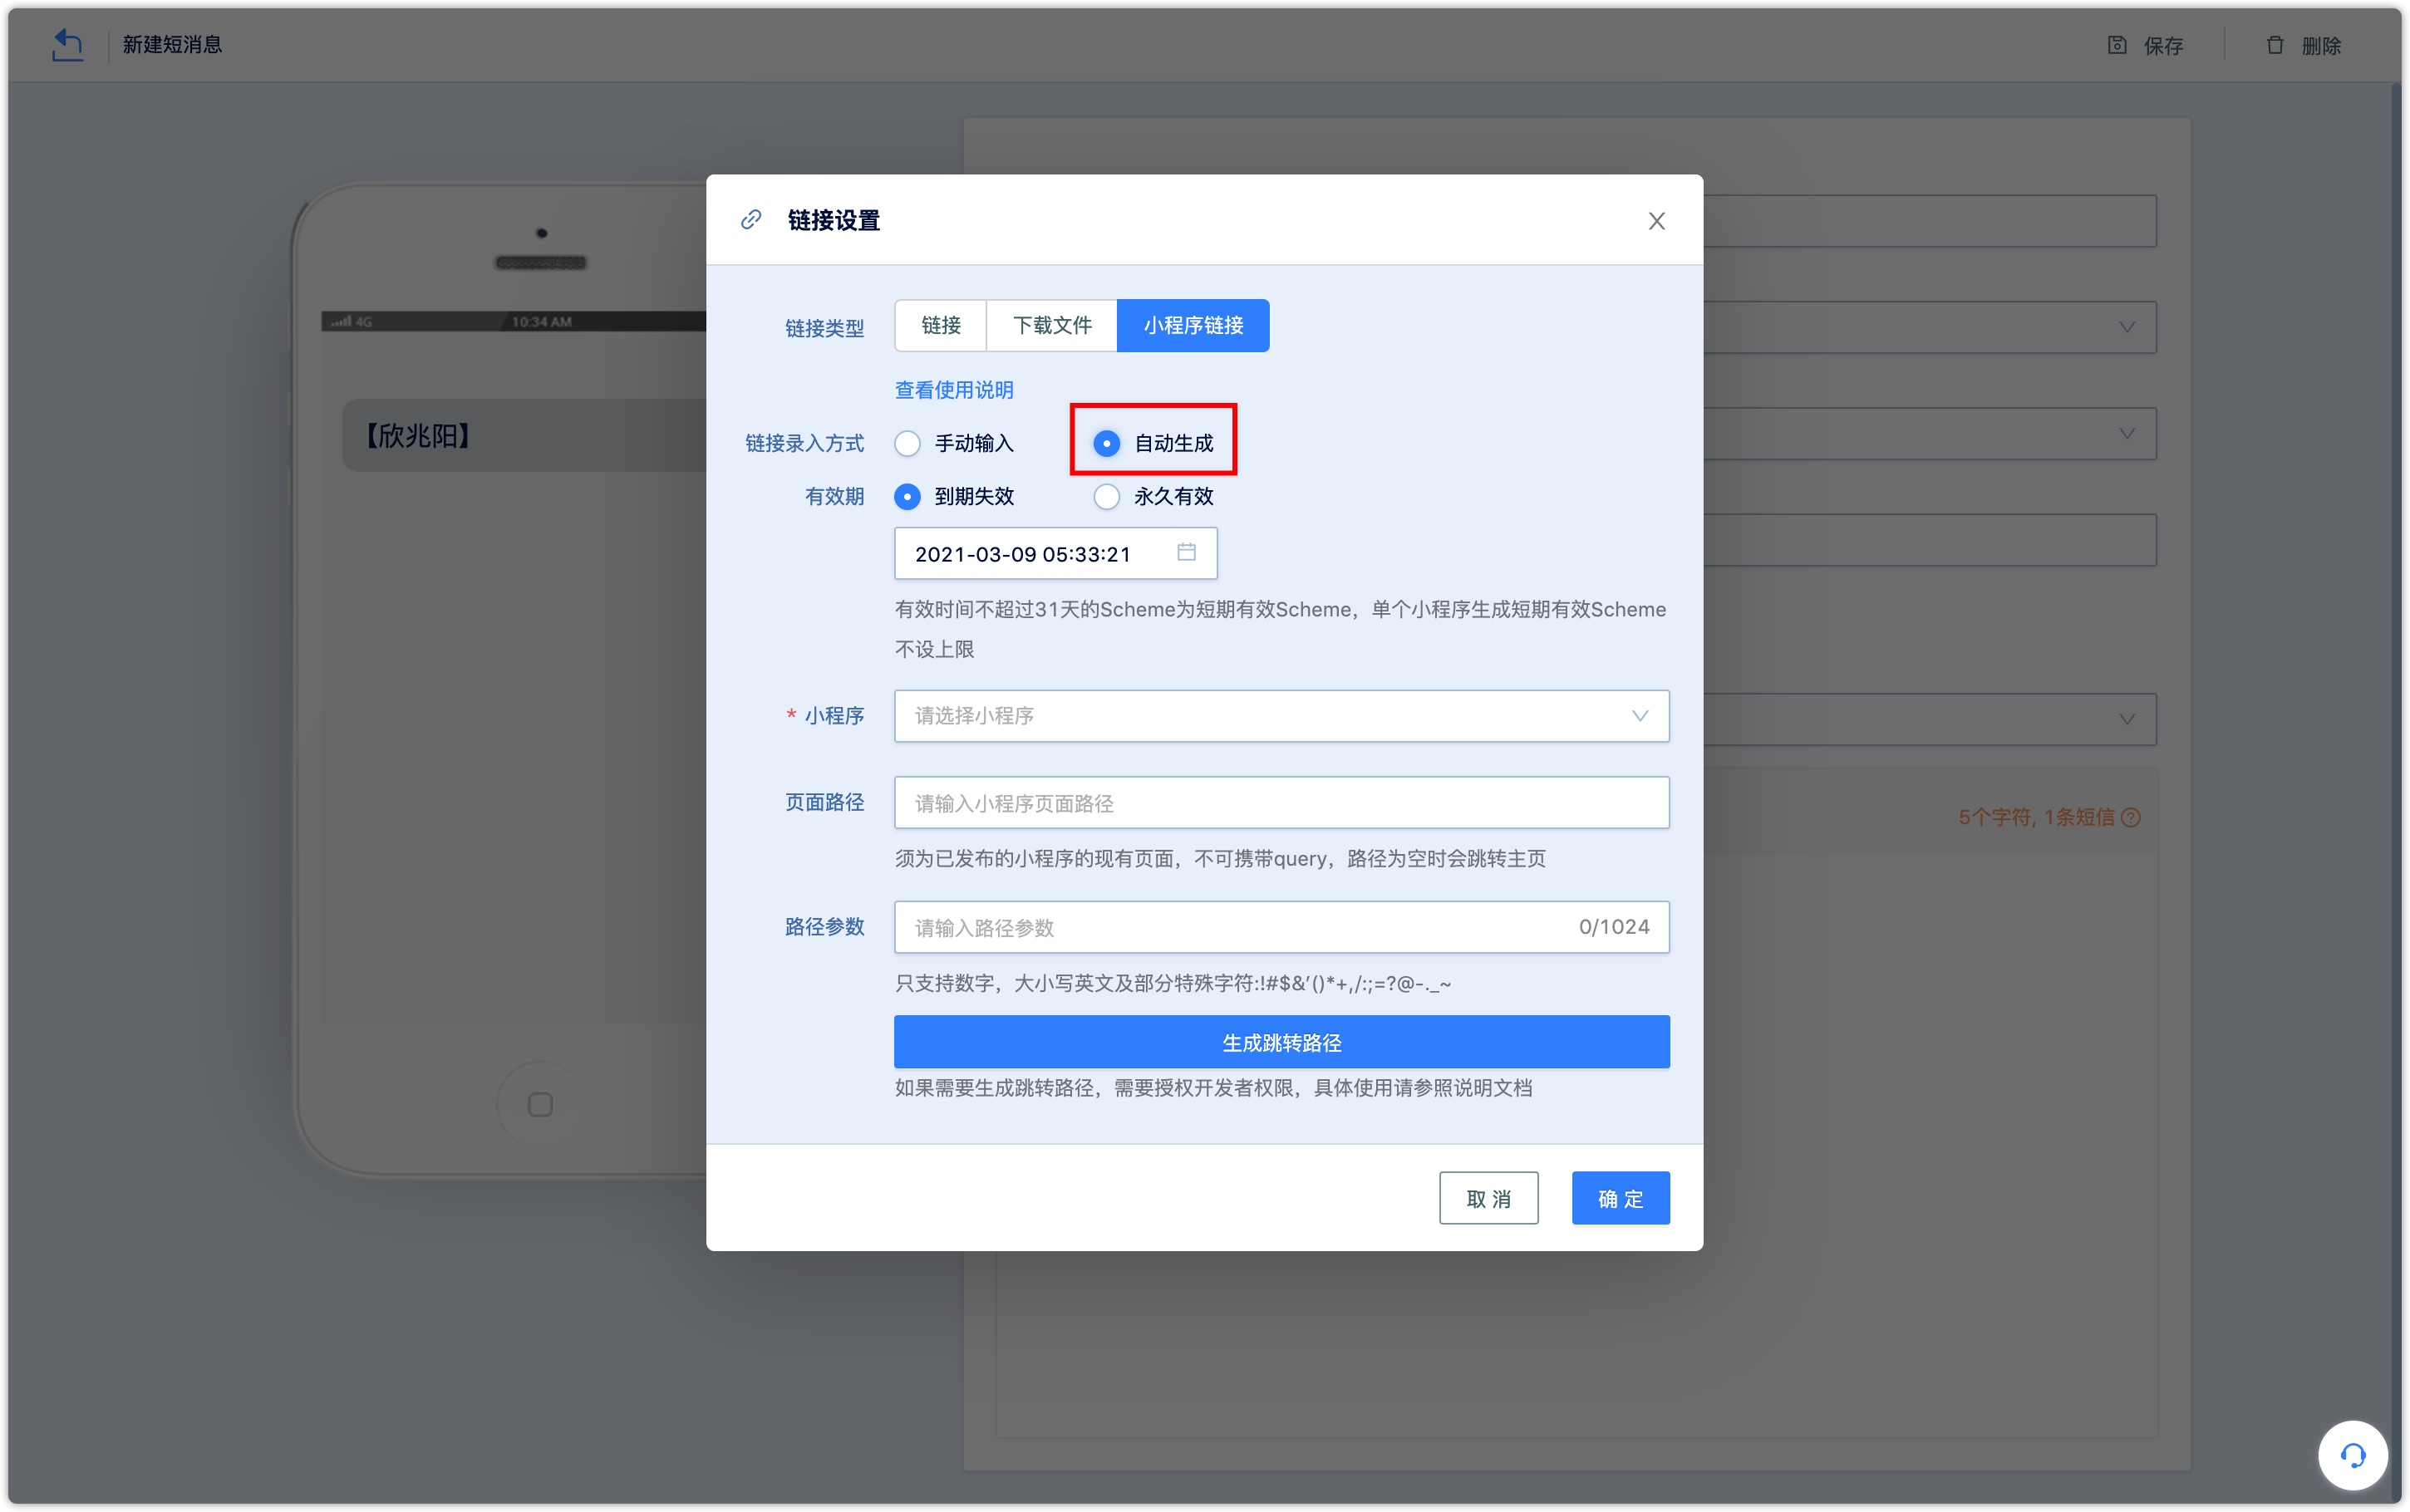Click the customer support headset icon

point(2352,1455)
